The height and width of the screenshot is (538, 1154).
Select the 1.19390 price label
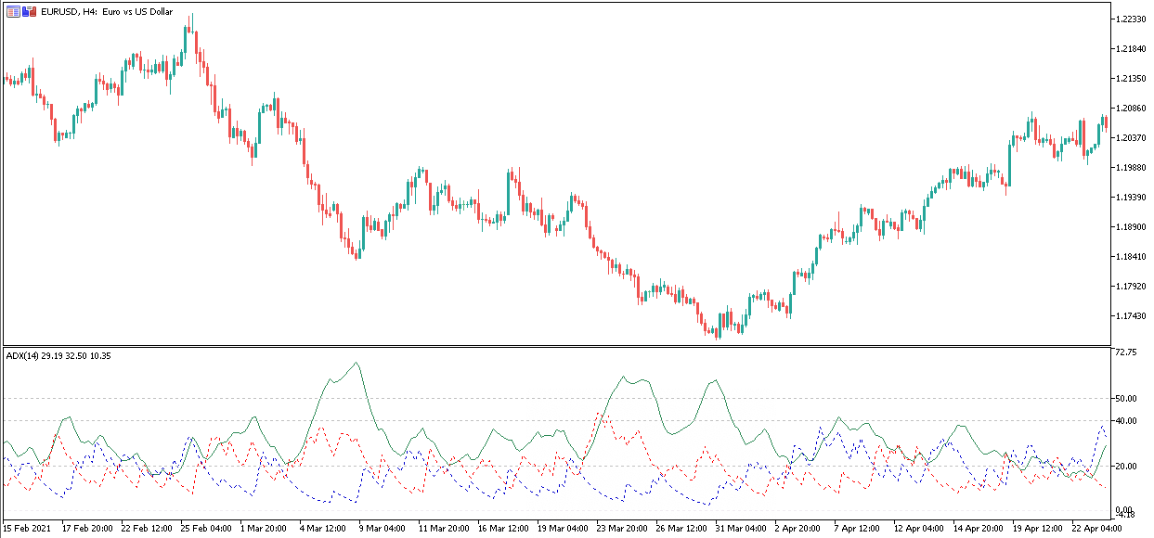point(1131,197)
